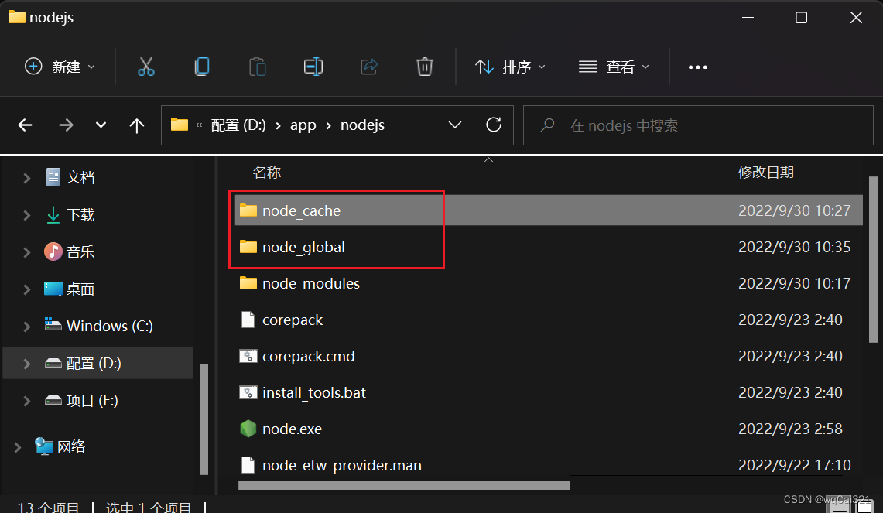
Task: Click the hidden path double-chevron in address bar
Action: point(199,125)
